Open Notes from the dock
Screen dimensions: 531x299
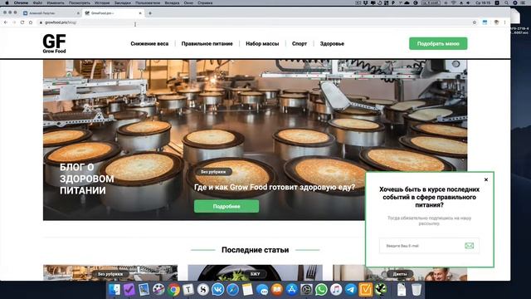247,290
